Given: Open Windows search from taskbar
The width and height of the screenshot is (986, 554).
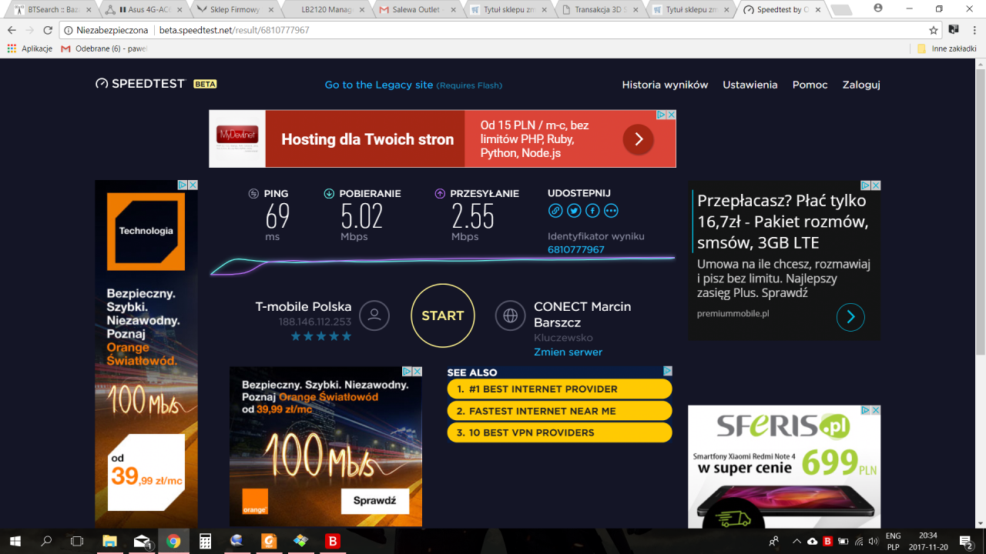Looking at the screenshot, I should tap(46, 541).
